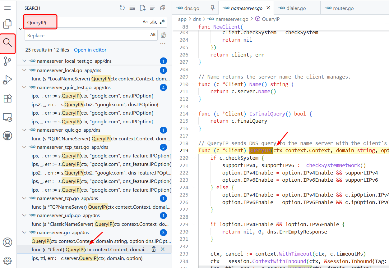
Task: Open Source Control view
Action: pos(7,61)
